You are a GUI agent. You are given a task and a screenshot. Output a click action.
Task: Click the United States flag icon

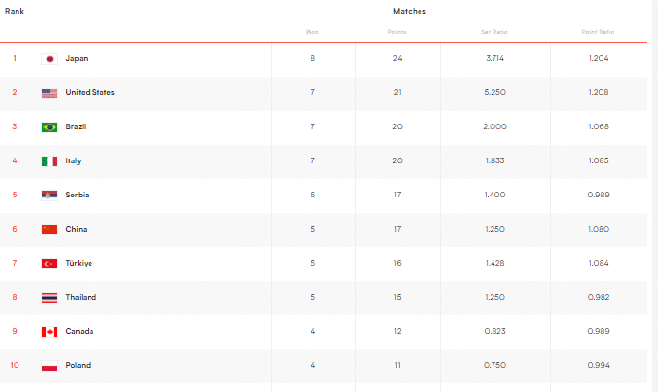50,93
